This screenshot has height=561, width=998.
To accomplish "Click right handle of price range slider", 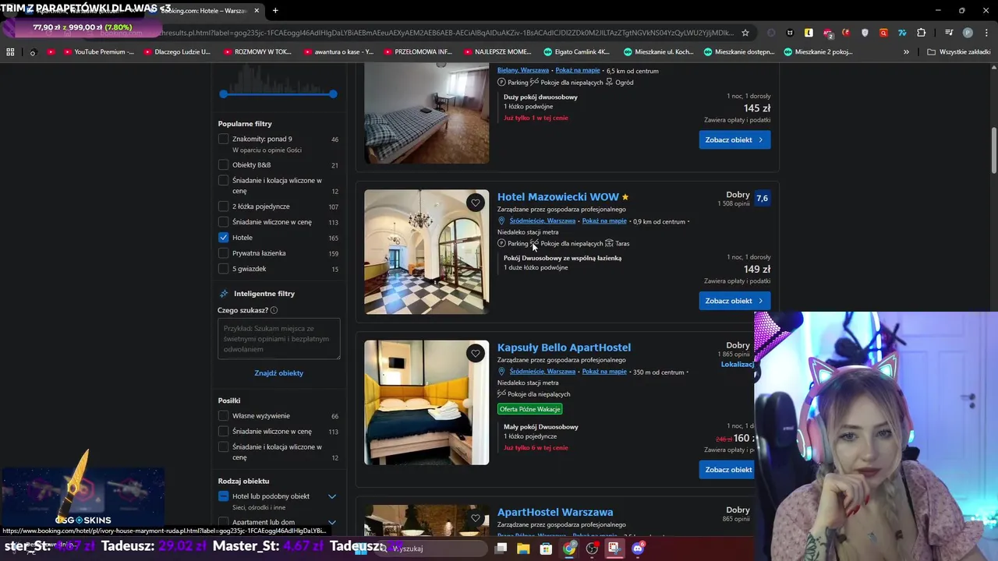I will tap(333, 94).
